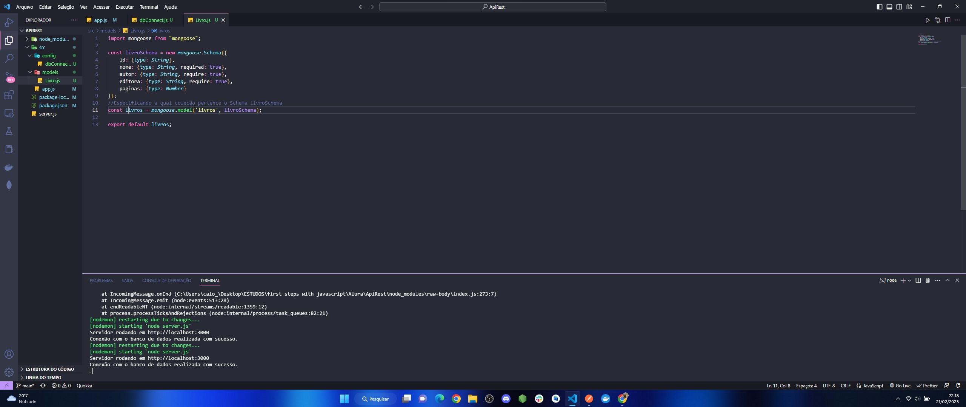Split the terminal panel
The width and height of the screenshot is (966, 407).
click(918, 280)
